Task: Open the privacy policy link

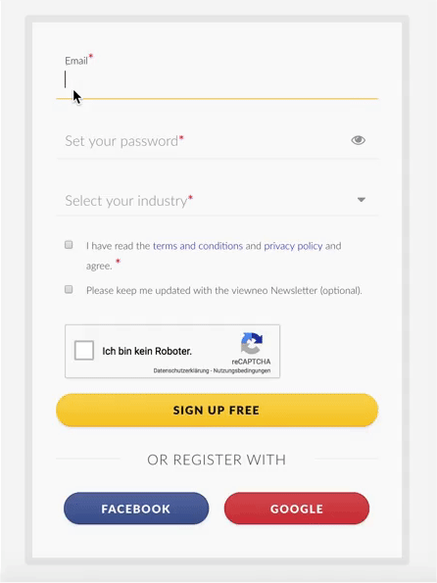Action: point(293,246)
